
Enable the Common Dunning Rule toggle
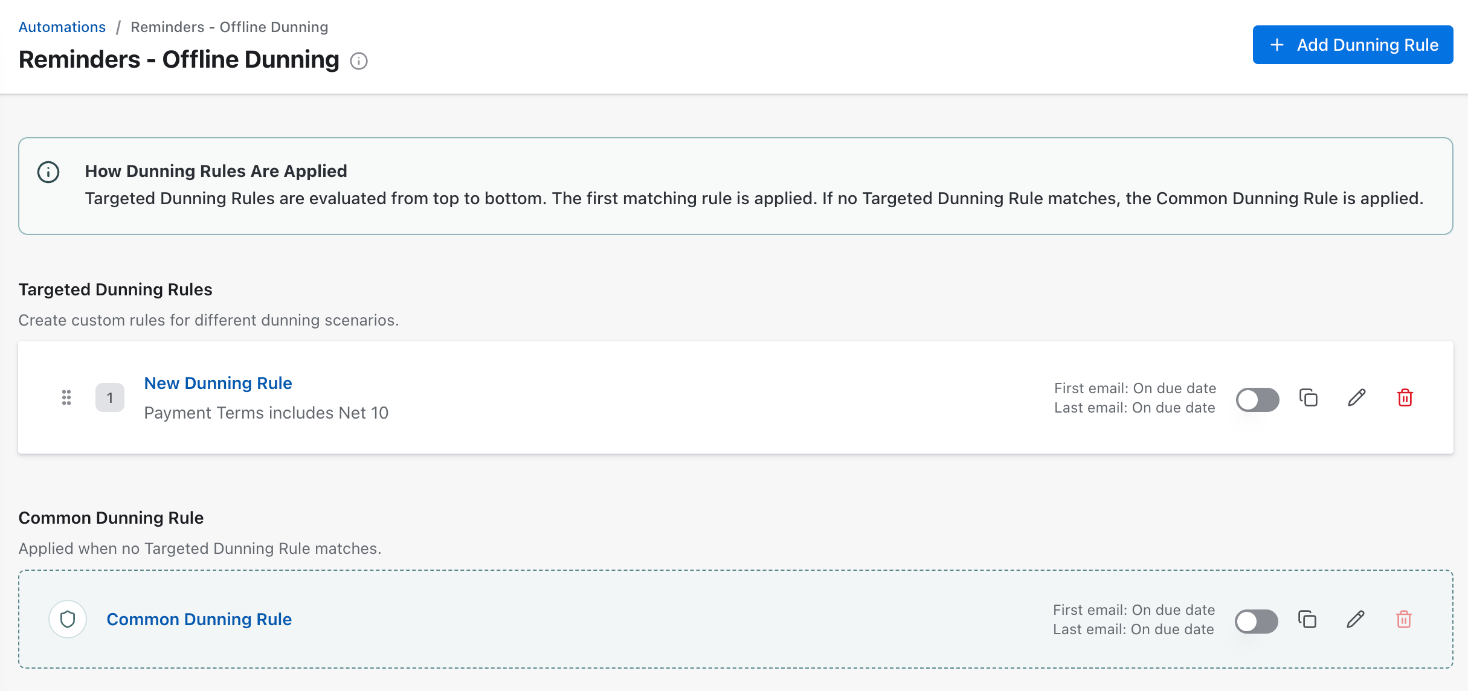(x=1257, y=621)
